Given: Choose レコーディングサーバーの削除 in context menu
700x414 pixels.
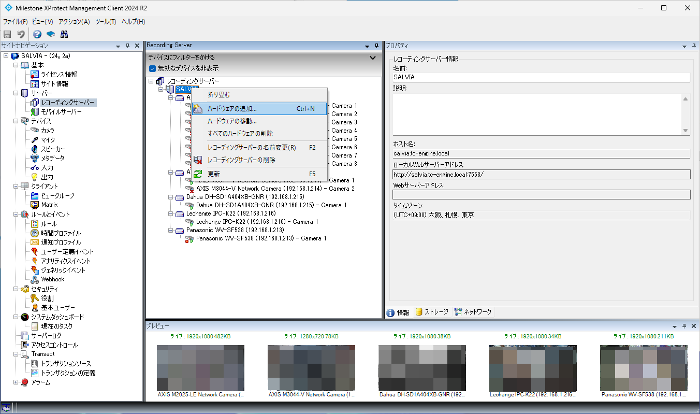Looking at the screenshot, I should (259, 160).
